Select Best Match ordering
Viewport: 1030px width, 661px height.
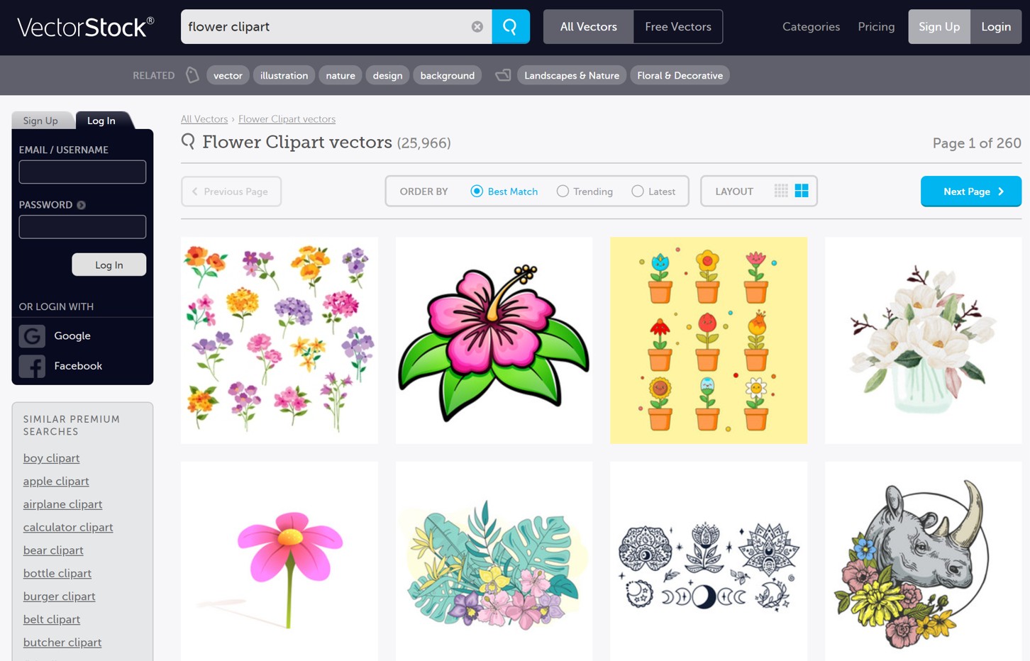tap(504, 191)
